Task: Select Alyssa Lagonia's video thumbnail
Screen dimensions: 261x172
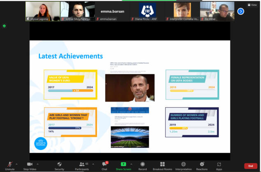Action: [x=43, y=11]
